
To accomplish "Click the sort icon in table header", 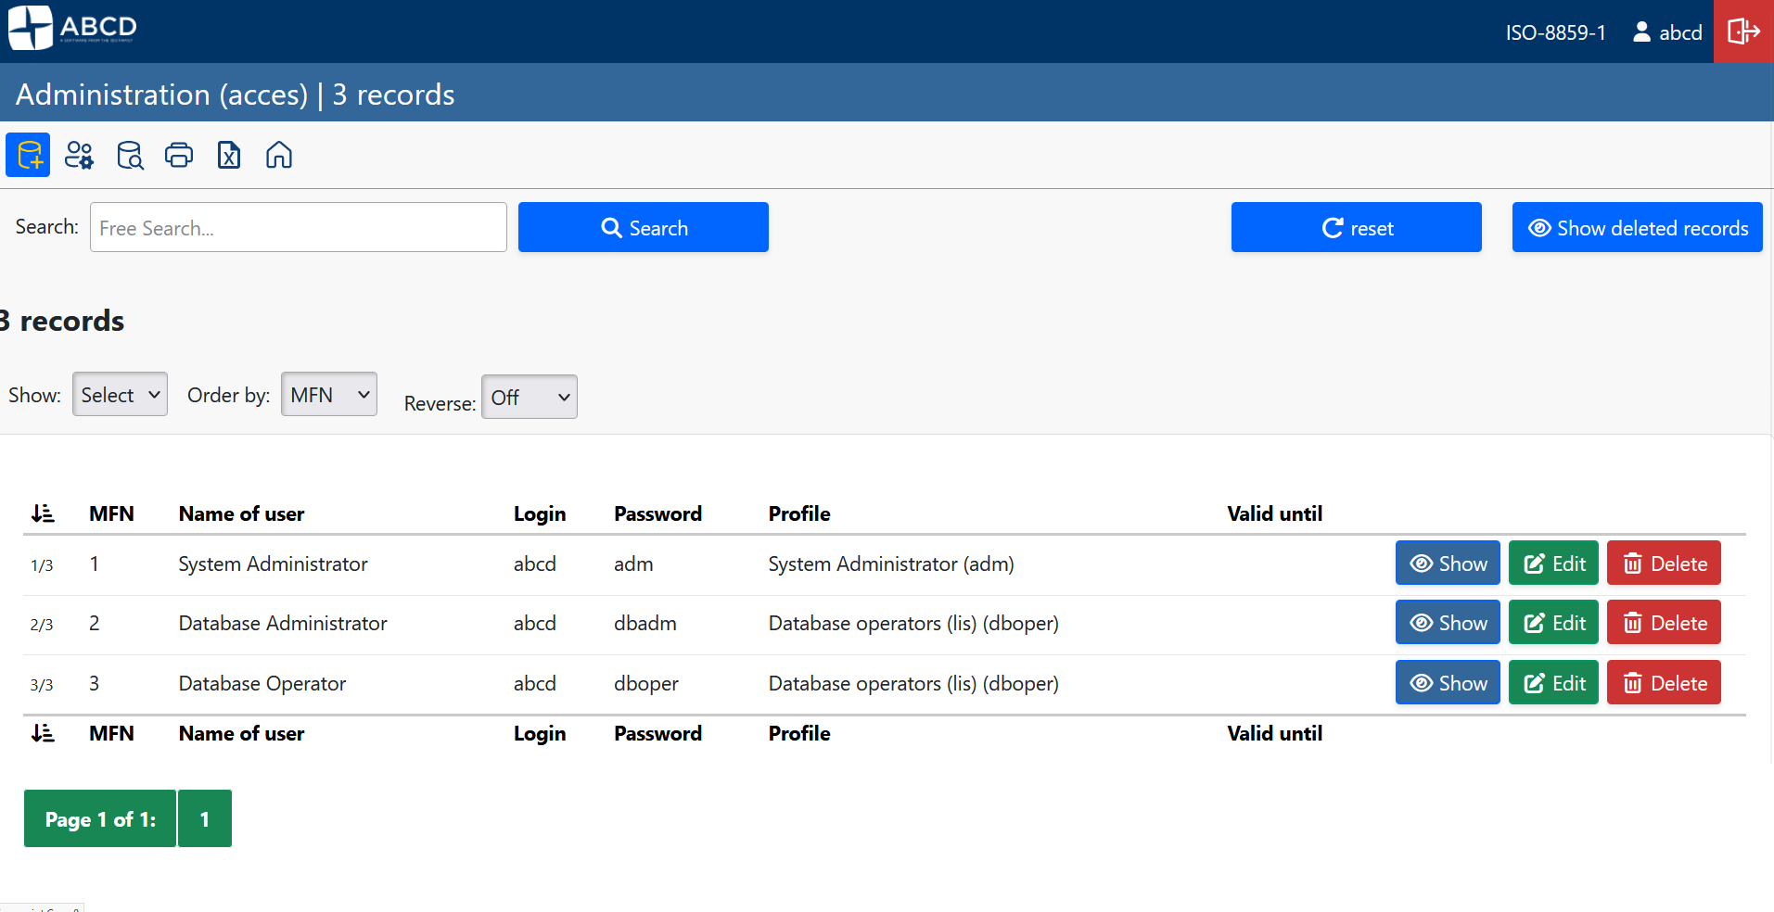I will (43, 513).
